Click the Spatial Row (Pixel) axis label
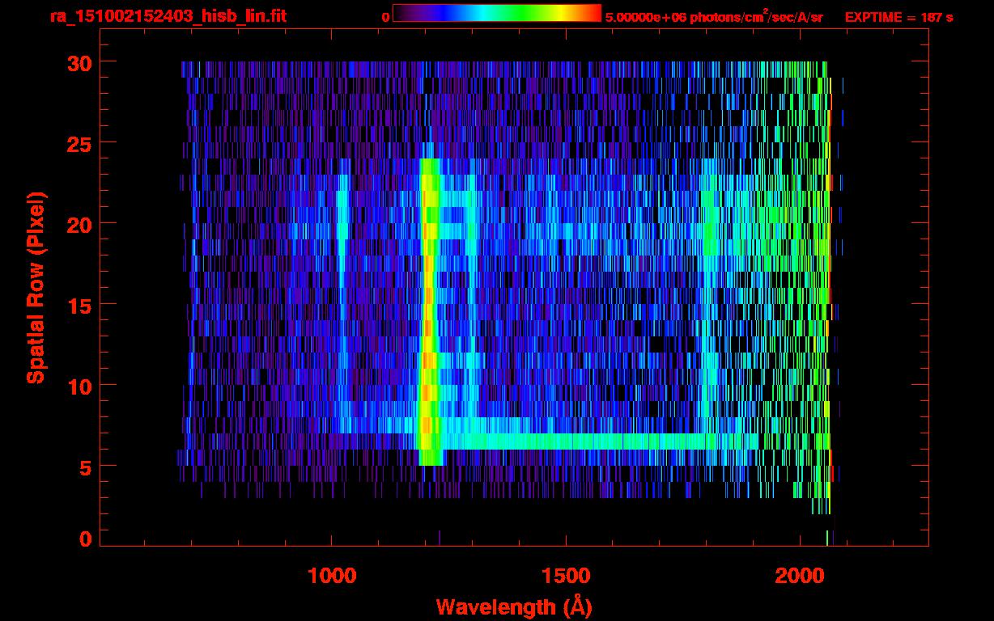Image resolution: width=994 pixels, height=621 pixels. [36, 287]
